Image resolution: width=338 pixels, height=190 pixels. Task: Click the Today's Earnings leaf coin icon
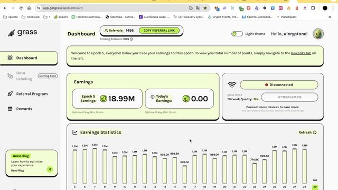(186, 99)
